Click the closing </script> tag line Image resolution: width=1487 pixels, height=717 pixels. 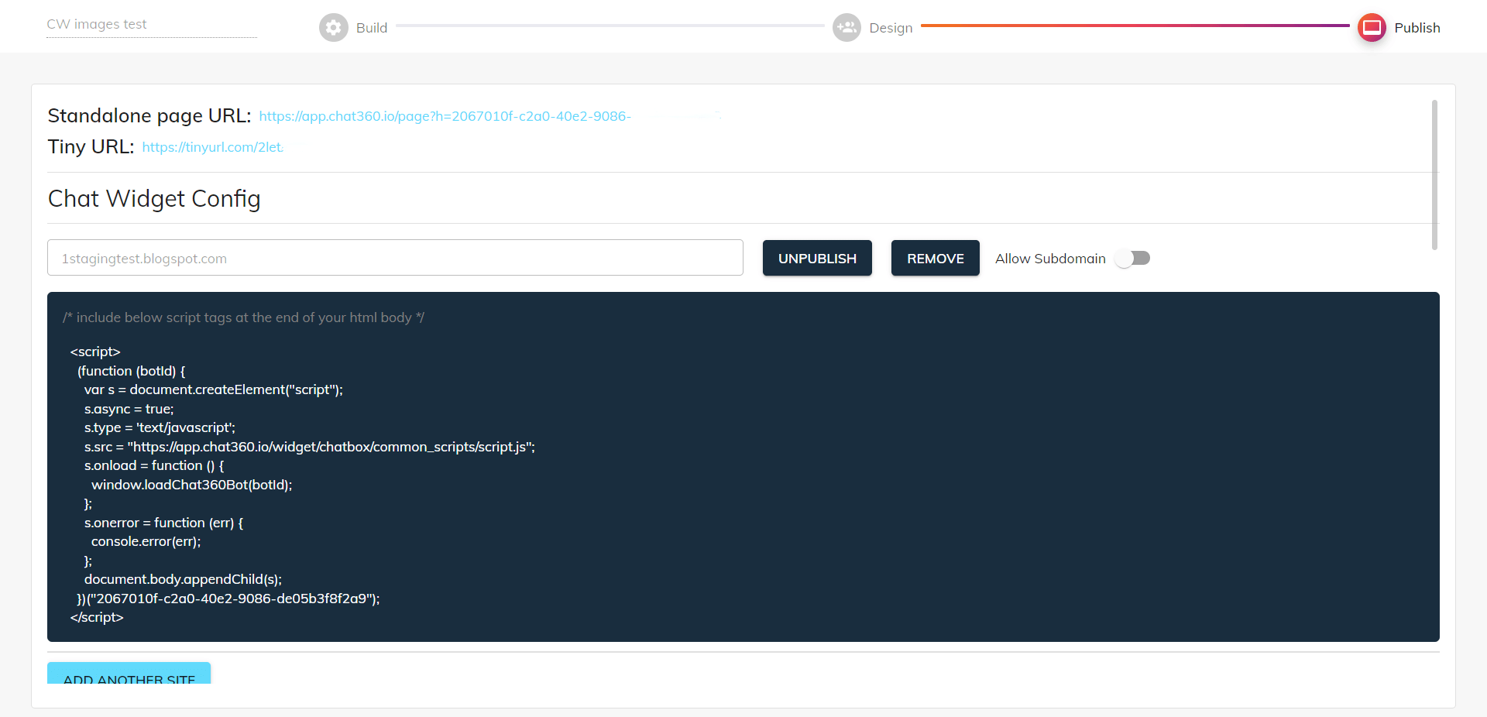[97, 617]
